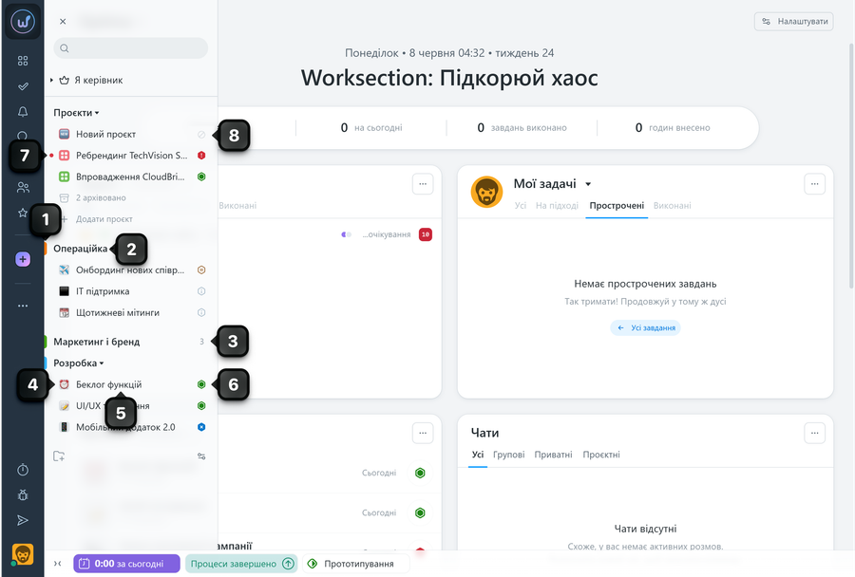Image resolution: width=855 pixels, height=577 pixels.
Task: Open Чати widget options menu
Action: [815, 433]
